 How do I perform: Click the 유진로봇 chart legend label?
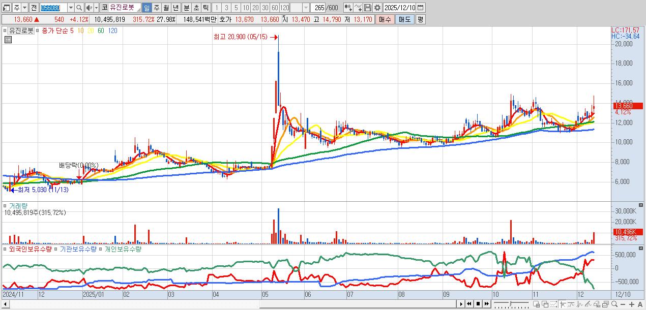click(x=22, y=30)
